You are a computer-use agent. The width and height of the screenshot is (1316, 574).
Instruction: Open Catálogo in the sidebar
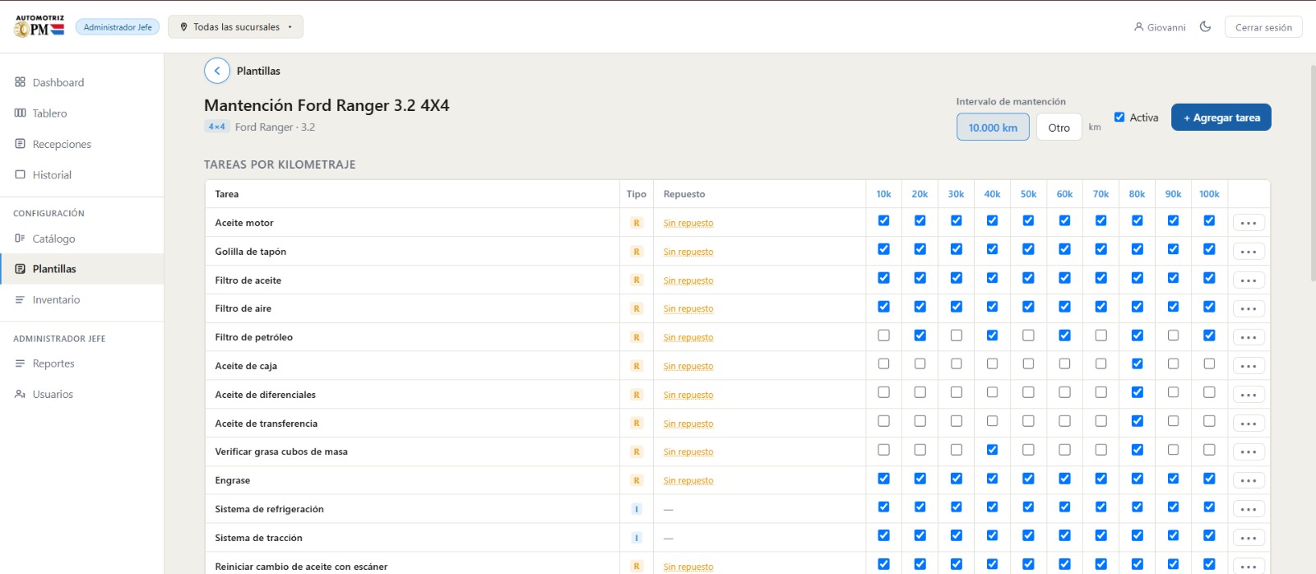click(x=81, y=238)
